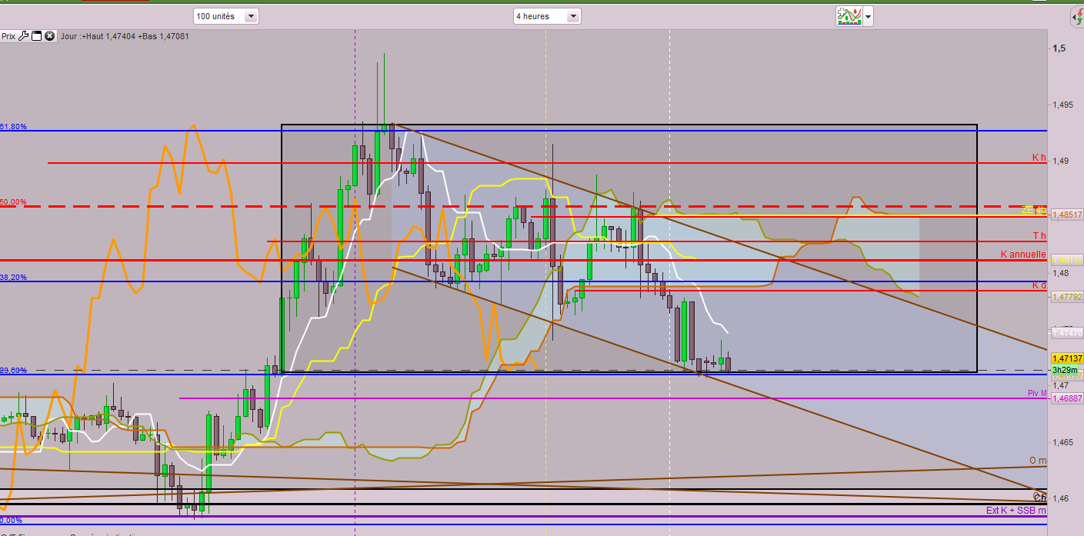Select the 50,00% Fibonacci level label
Viewport: 1084px width, 536px height.
coord(13,201)
